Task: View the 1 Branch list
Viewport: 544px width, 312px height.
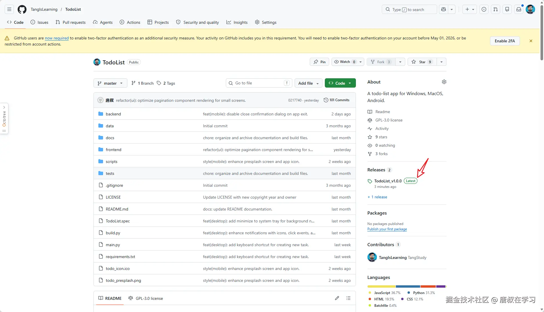Action: [x=143, y=83]
